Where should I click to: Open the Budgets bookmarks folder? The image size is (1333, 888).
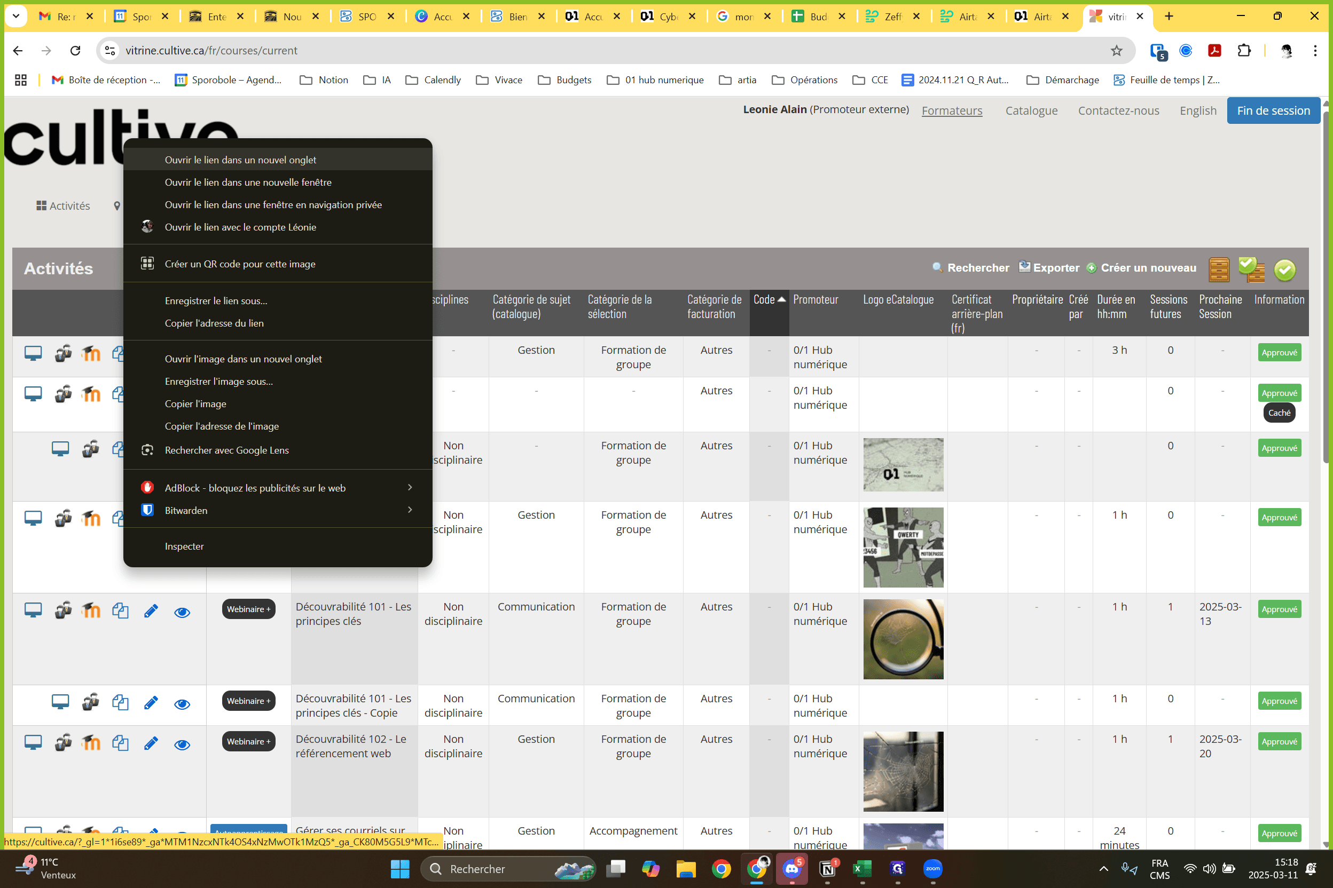[x=564, y=80]
